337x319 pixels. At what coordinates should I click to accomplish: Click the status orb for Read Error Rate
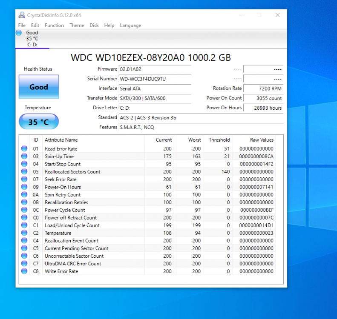point(24,148)
